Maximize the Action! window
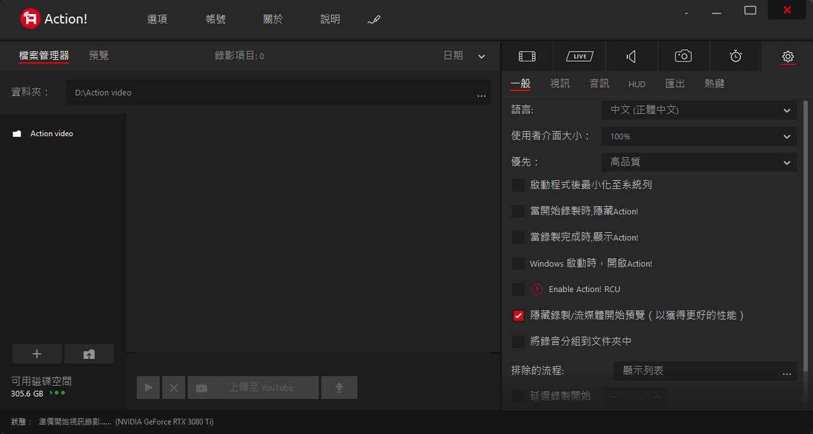Viewport: 813px width, 434px height. click(750, 10)
